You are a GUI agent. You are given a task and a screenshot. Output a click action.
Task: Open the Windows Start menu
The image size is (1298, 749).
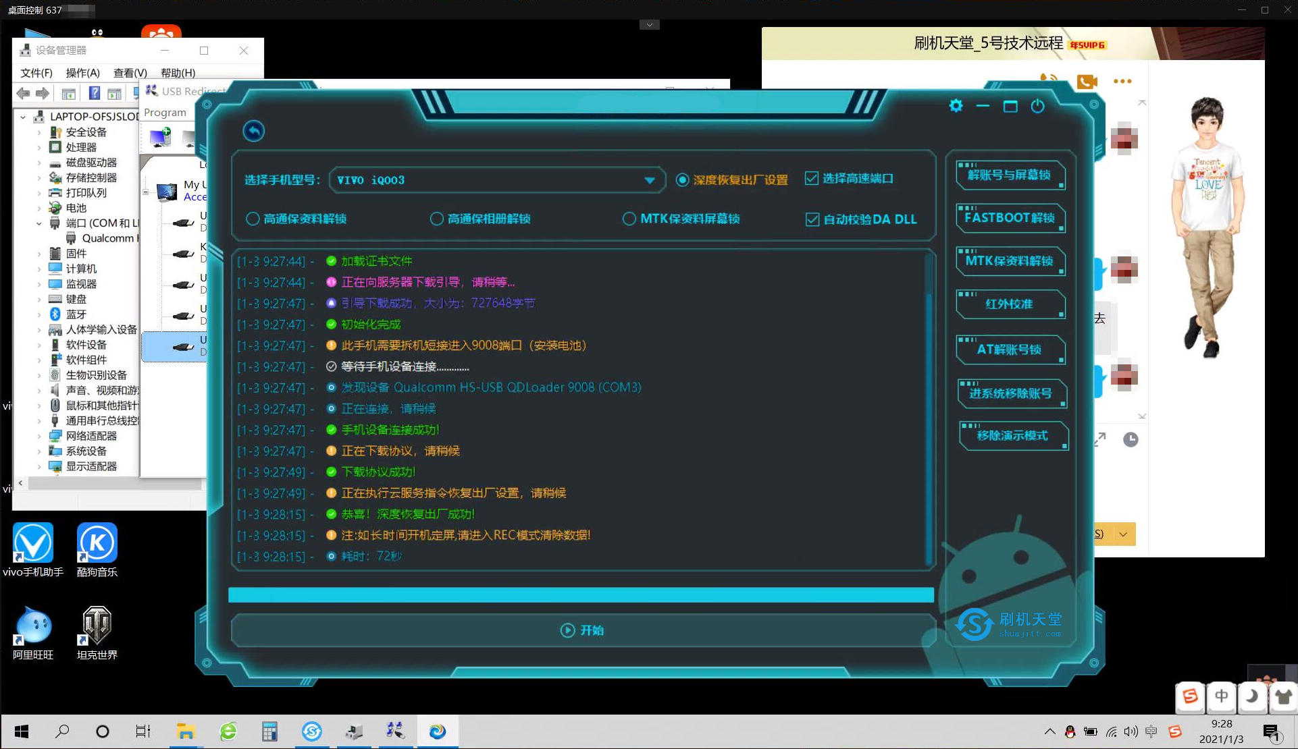(22, 731)
